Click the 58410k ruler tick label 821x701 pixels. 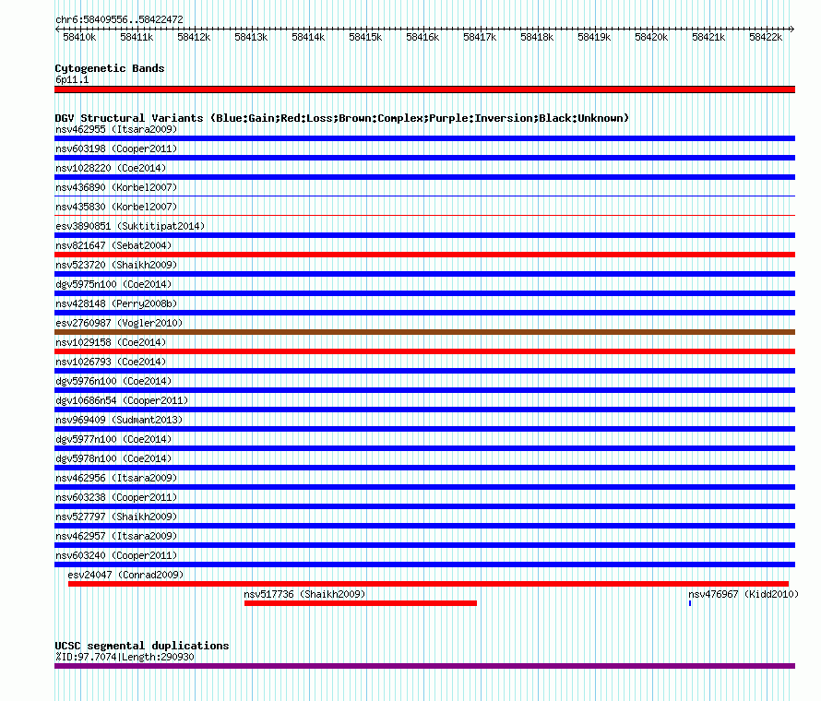79,37
